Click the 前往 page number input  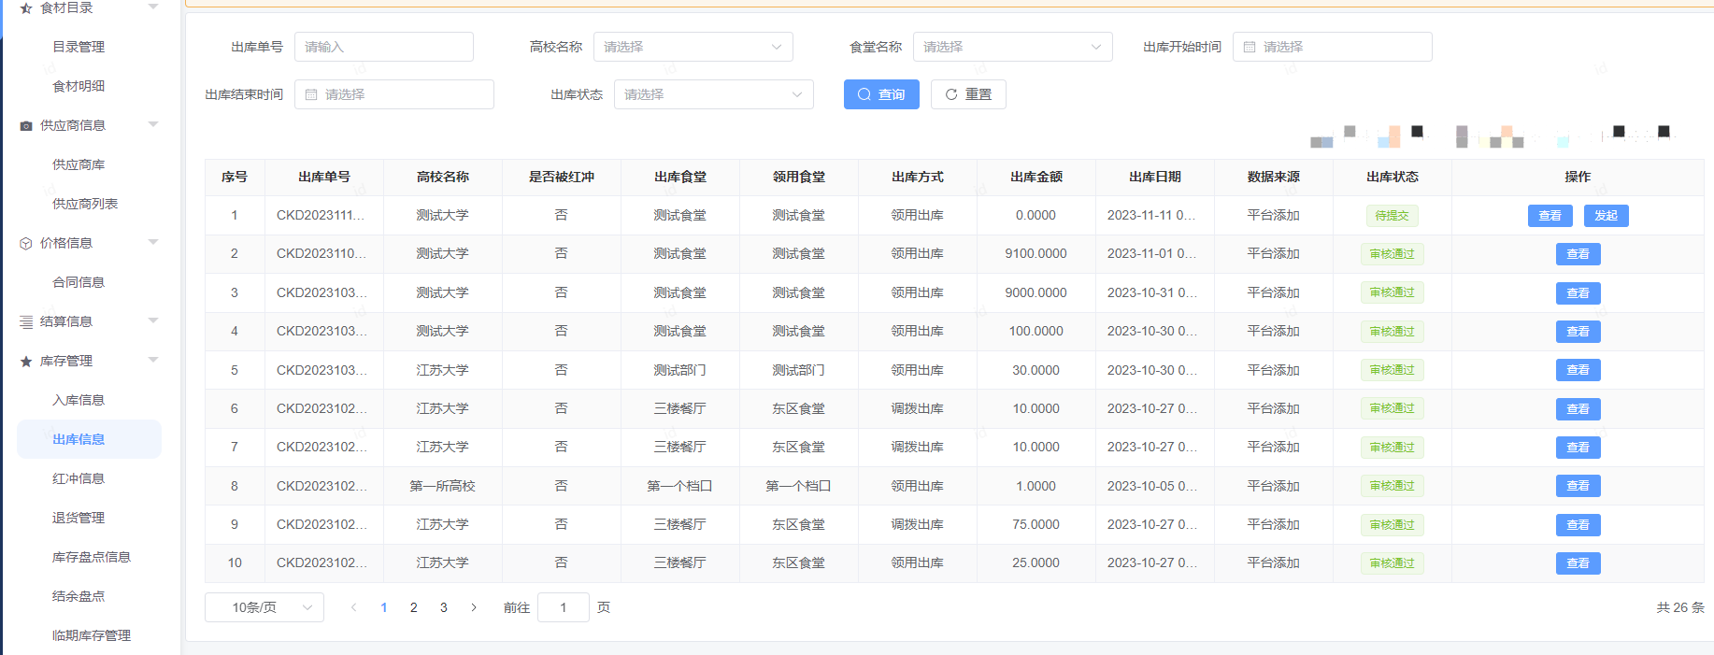pyautogui.click(x=564, y=607)
